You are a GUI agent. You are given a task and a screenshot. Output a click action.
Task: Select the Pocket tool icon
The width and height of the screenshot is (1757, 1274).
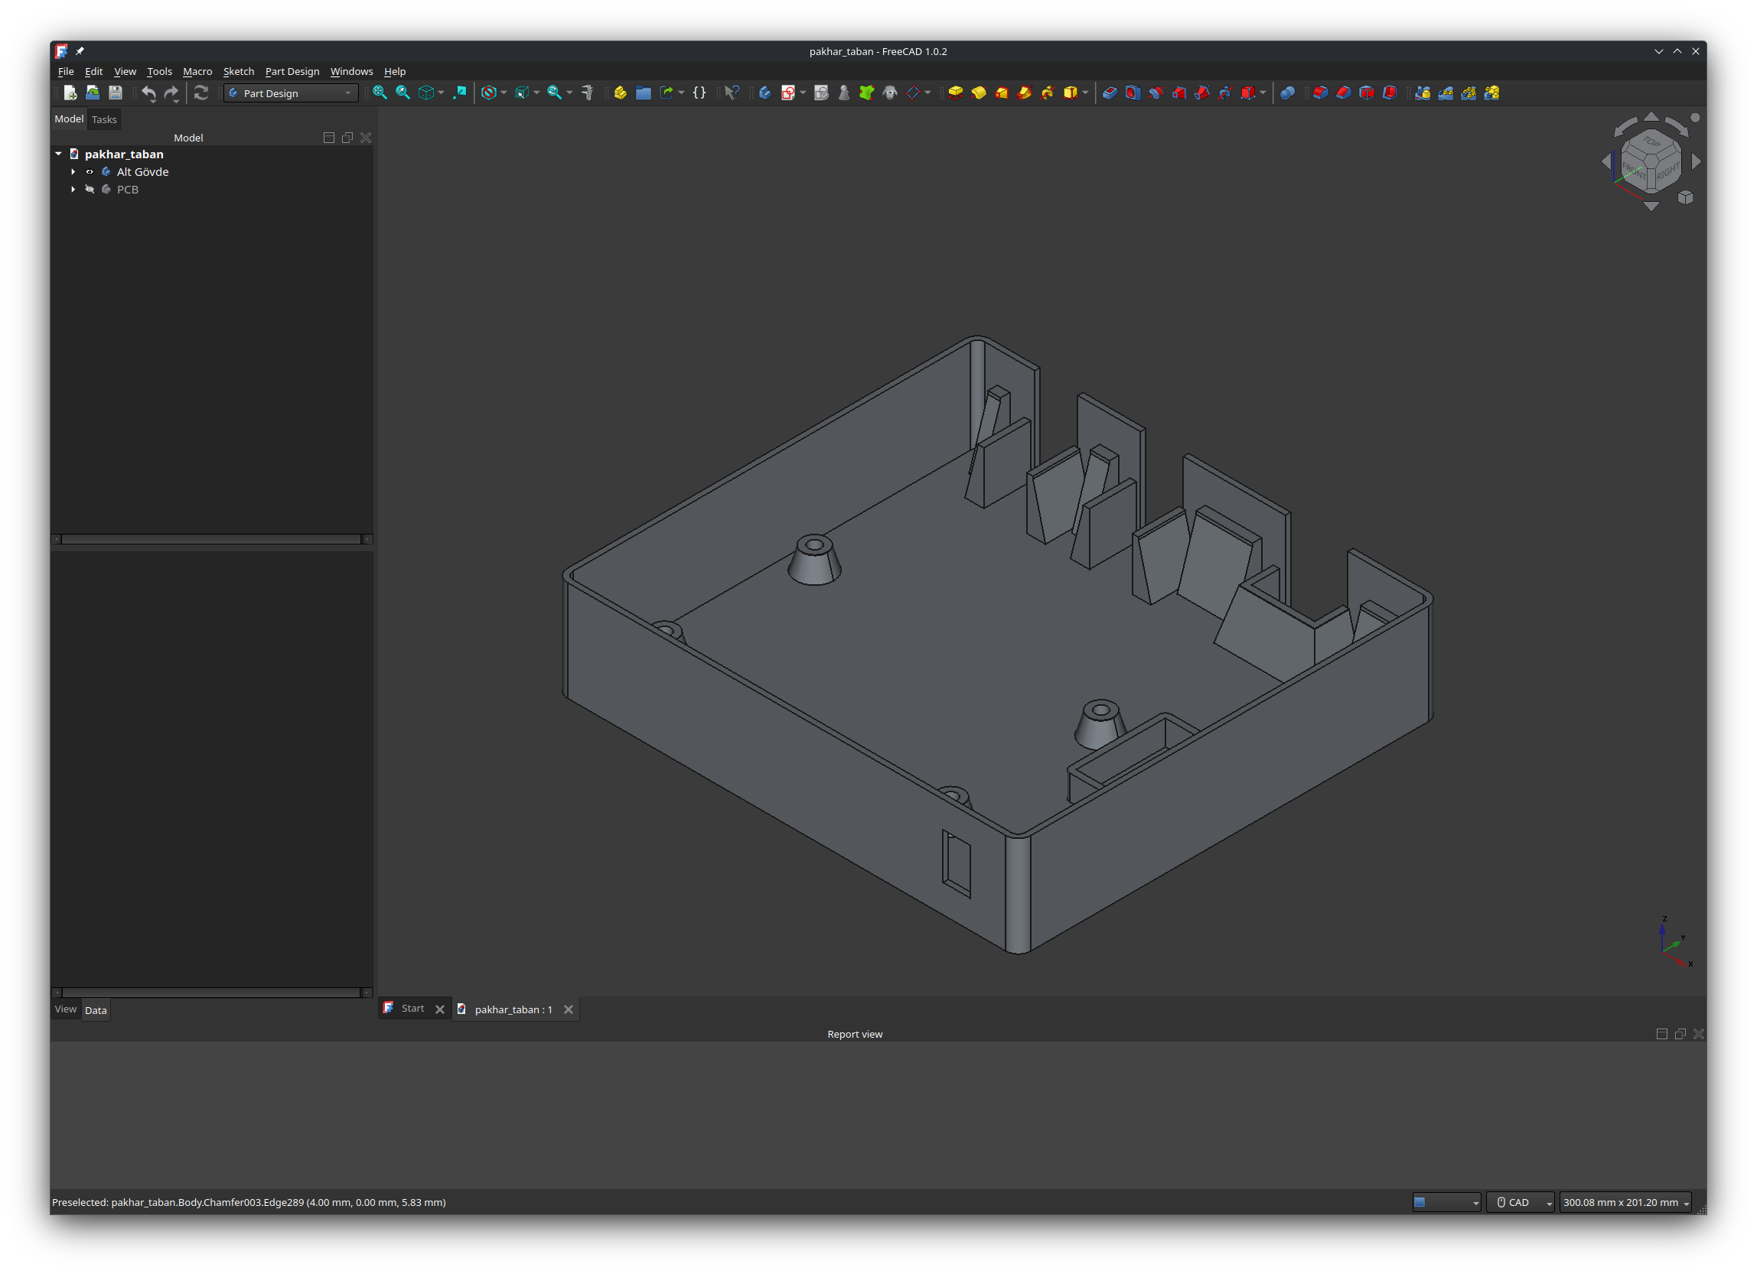pyautogui.click(x=1110, y=93)
